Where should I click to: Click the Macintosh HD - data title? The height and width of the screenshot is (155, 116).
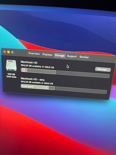(x=33, y=79)
